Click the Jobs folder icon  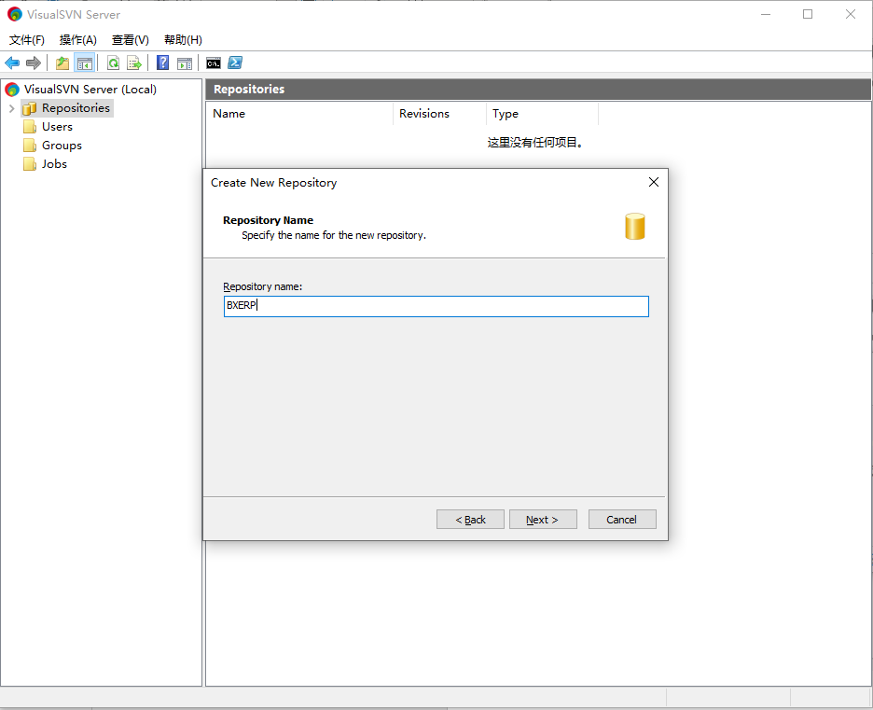30,164
